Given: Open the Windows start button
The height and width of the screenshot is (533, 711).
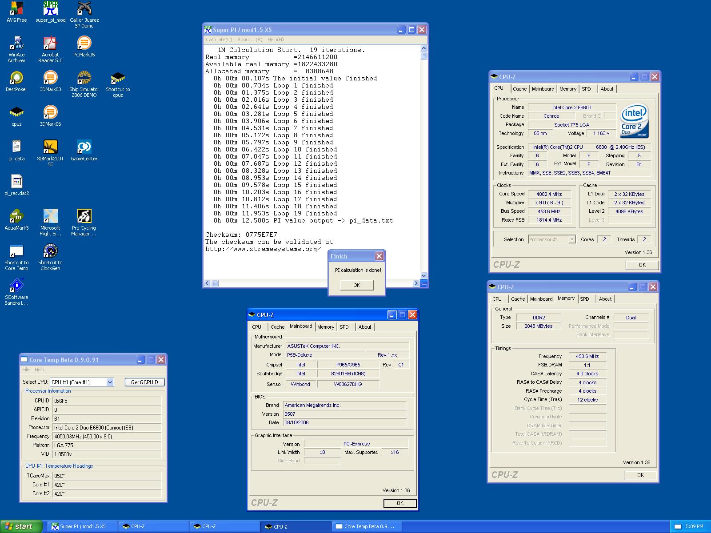Looking at the screenshot, I should [x=21, y=526].
